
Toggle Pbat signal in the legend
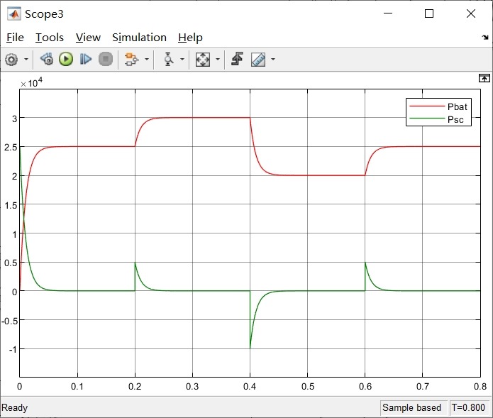point(458,107)
